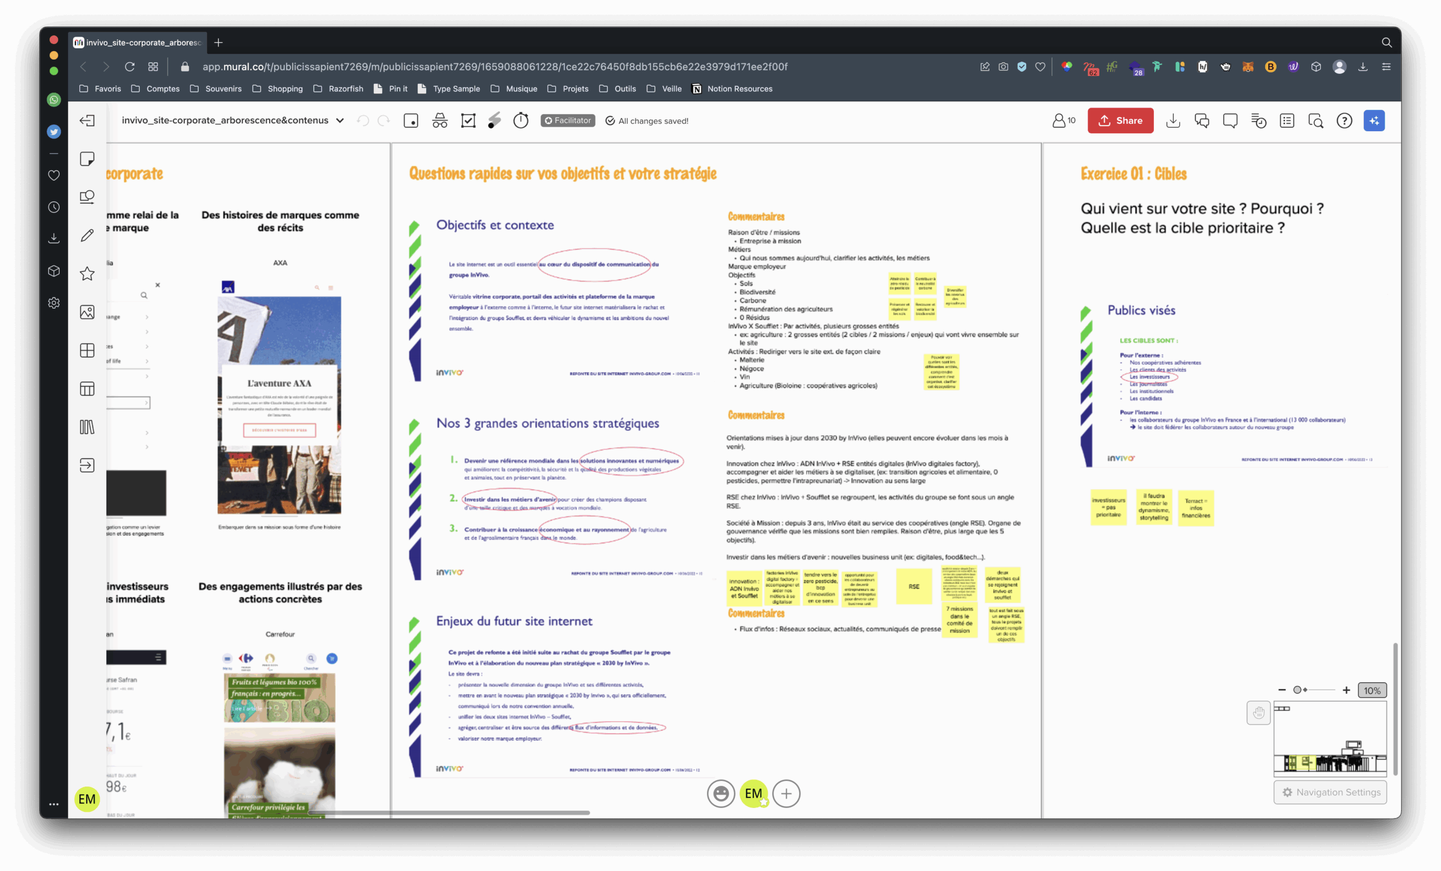1441x871 pixels.
Task: Expand the mural title dropdown arrow
Action: coord(340,120)
